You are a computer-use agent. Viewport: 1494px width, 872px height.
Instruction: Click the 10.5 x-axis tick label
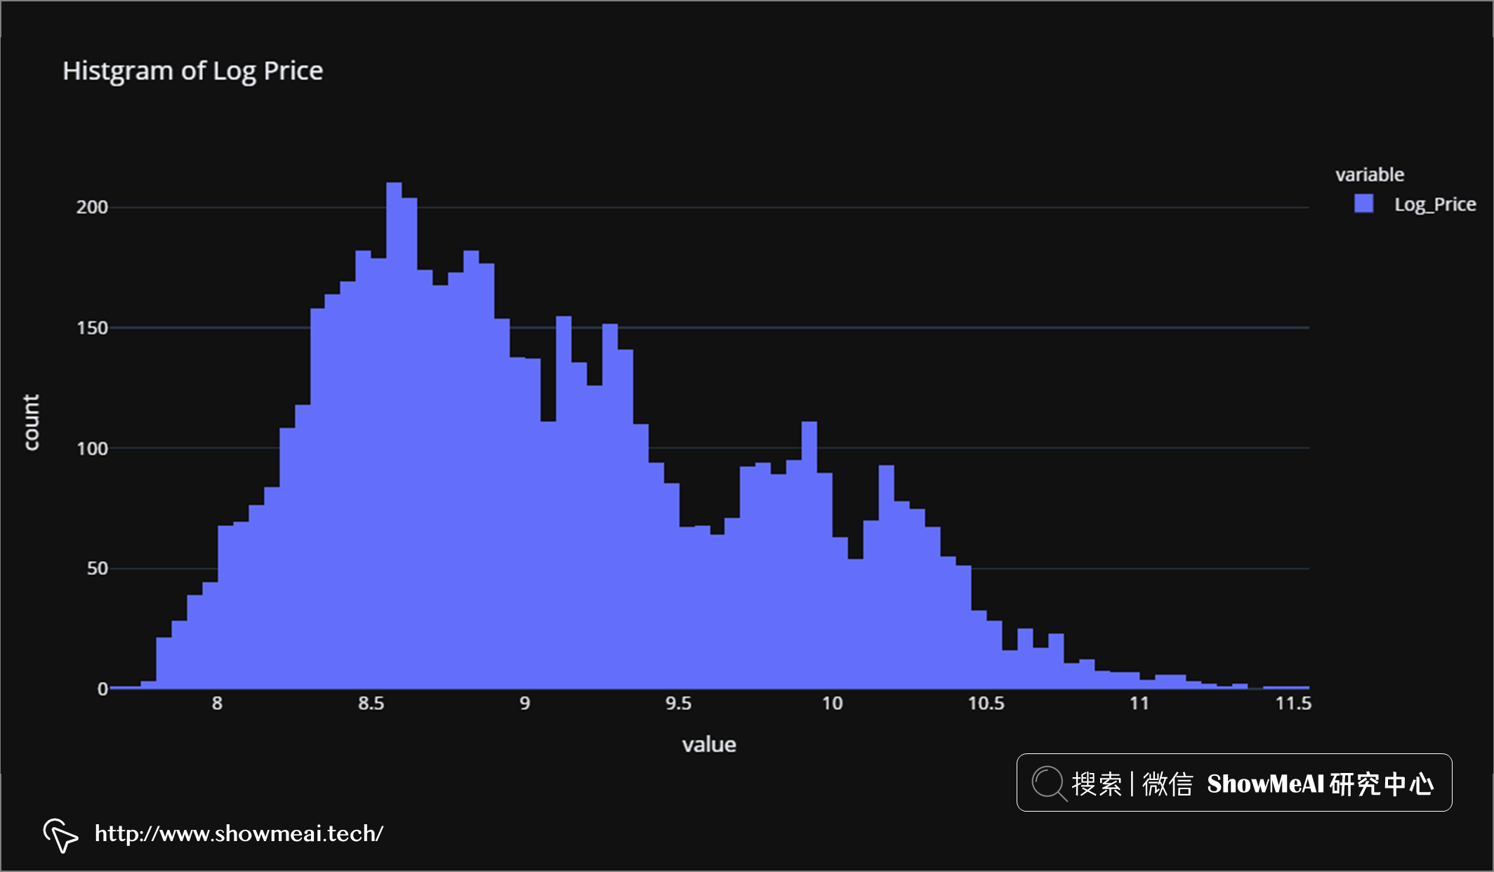pyautogui.click(x=986, y=703)
